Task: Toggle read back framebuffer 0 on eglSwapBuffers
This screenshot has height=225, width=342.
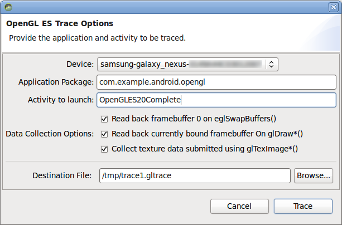Action: 104,119
